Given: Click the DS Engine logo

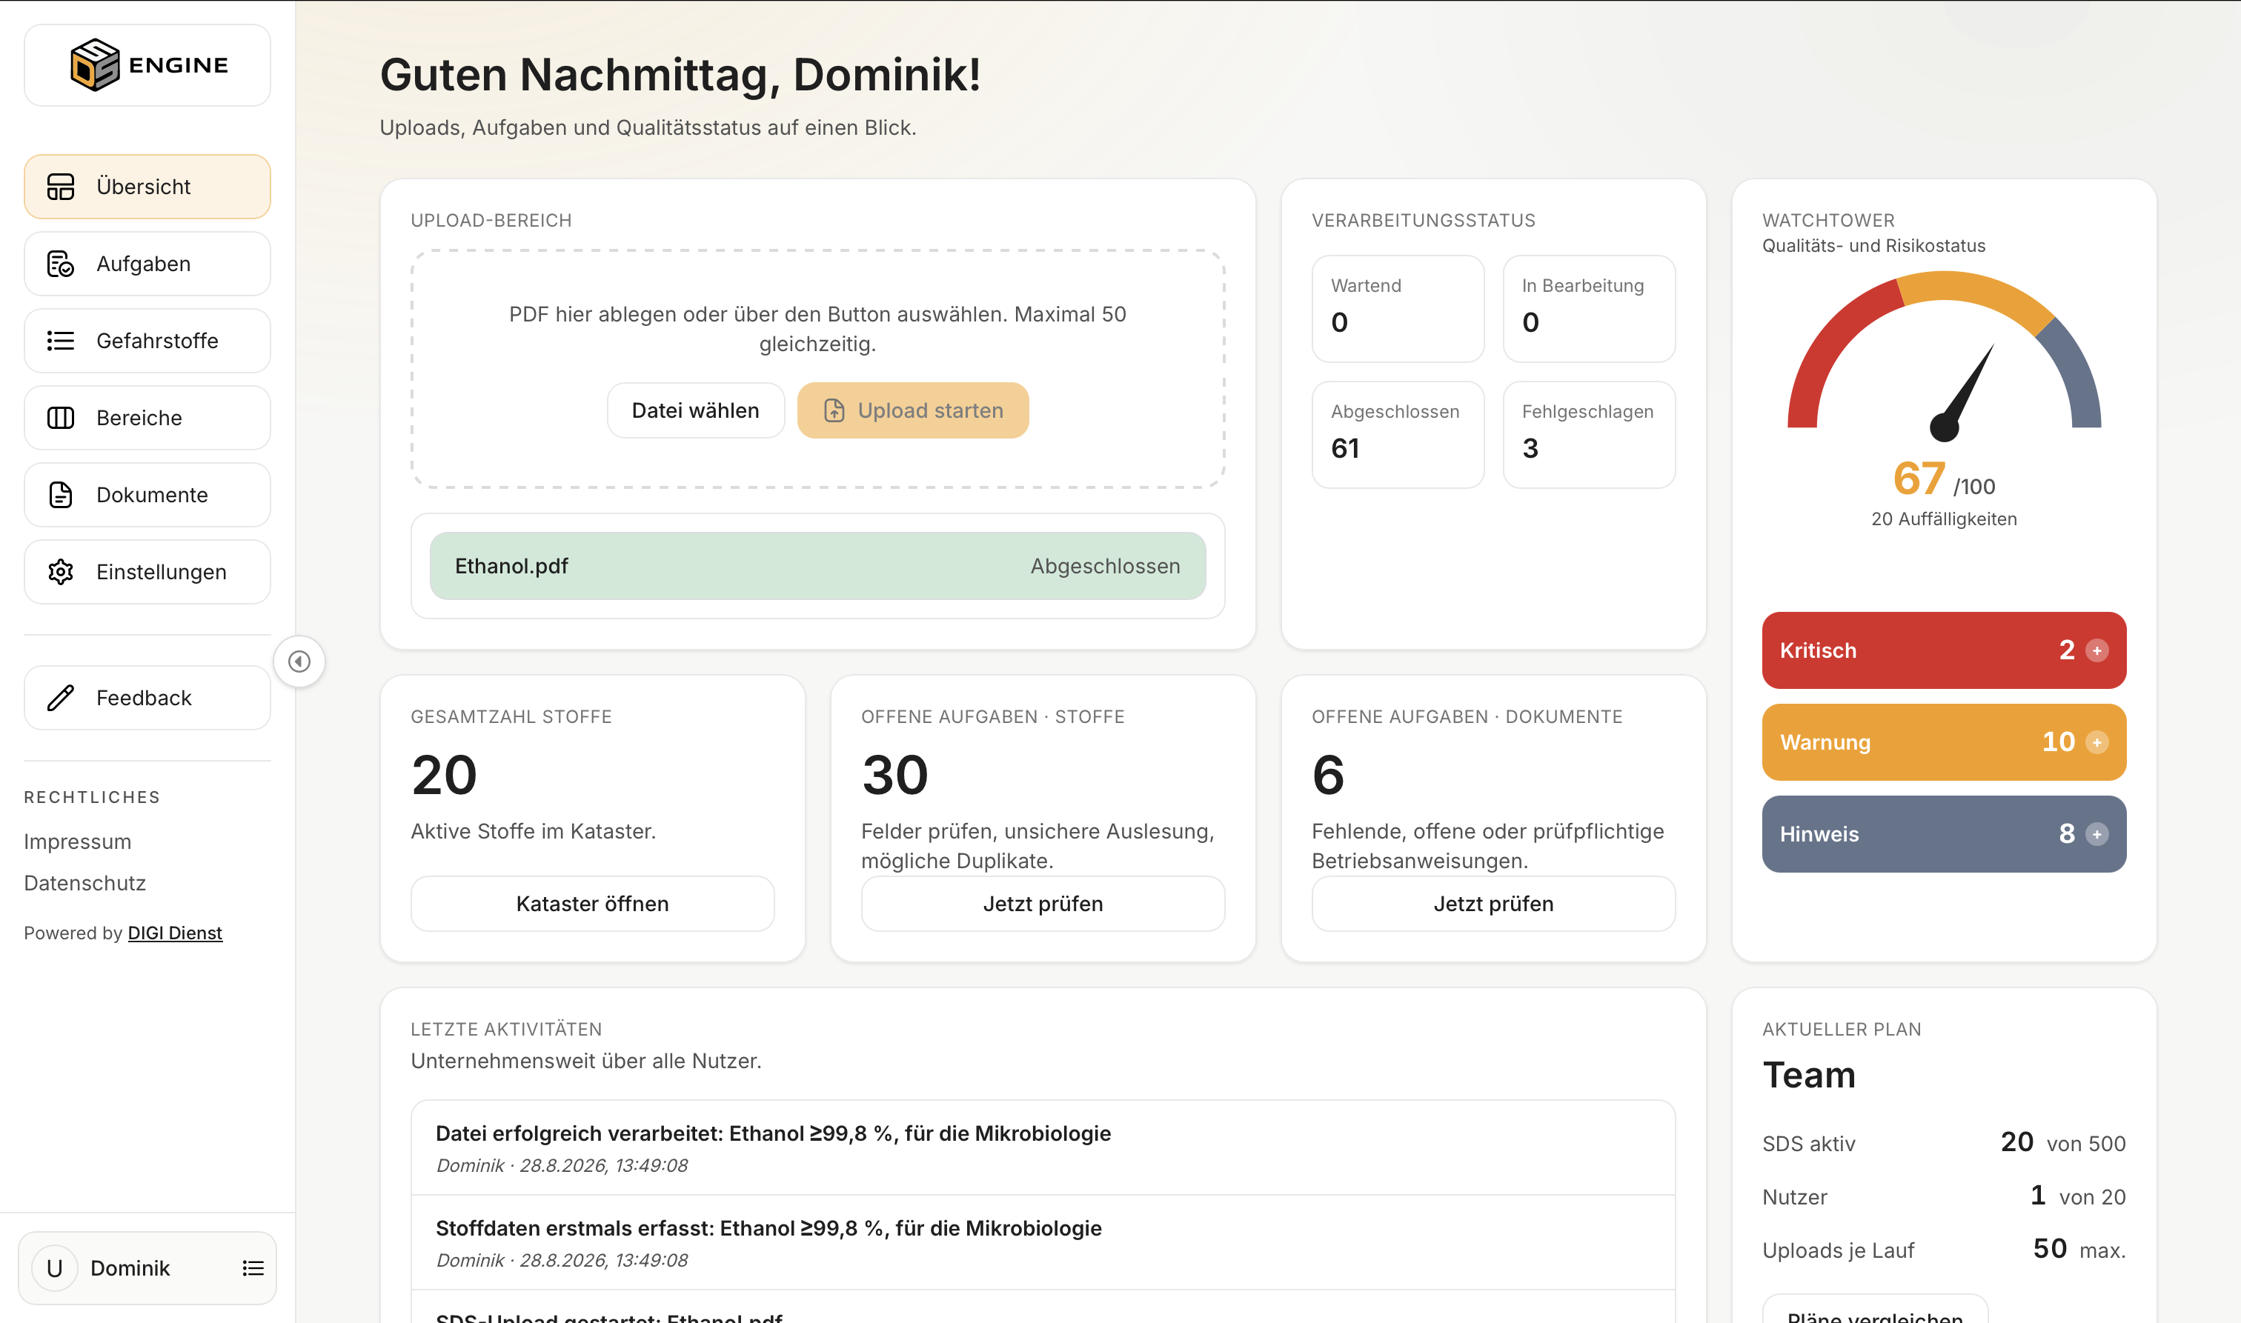Looking at the screenshot, I should 148,65.
